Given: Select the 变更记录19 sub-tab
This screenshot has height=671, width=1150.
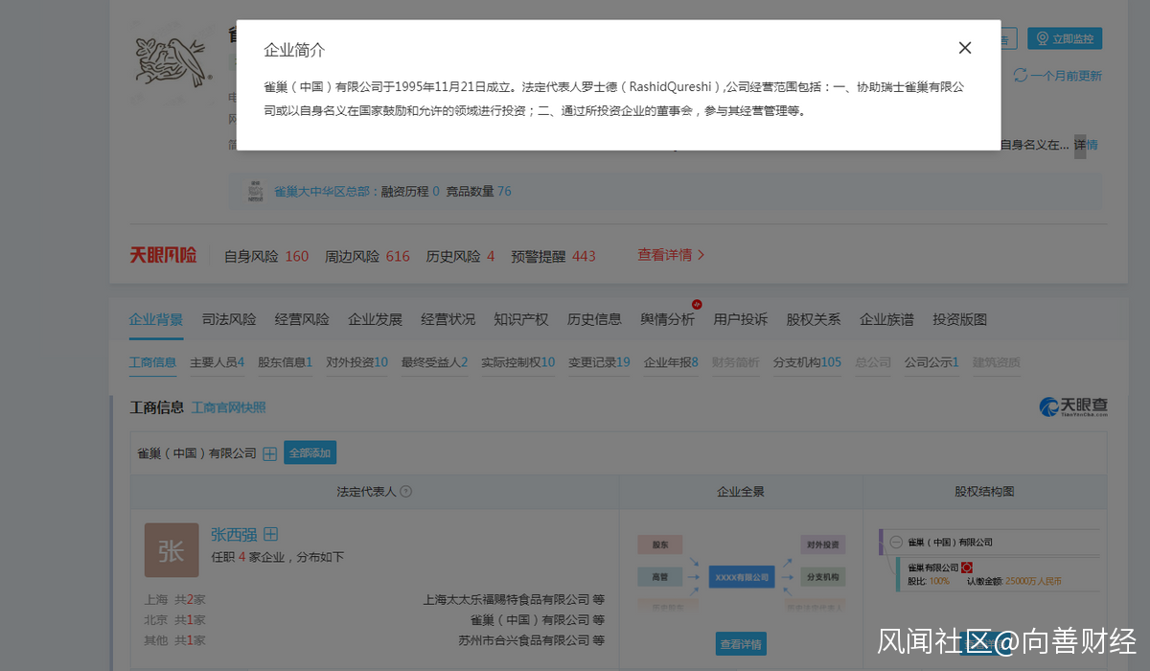Looking at the screenshot, I should 600,362.
